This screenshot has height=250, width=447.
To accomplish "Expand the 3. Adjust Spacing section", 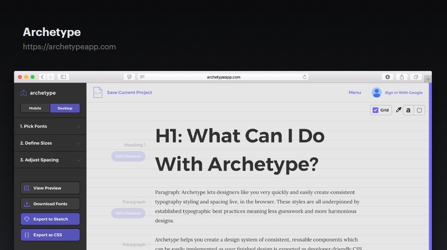I will [50, 160].
